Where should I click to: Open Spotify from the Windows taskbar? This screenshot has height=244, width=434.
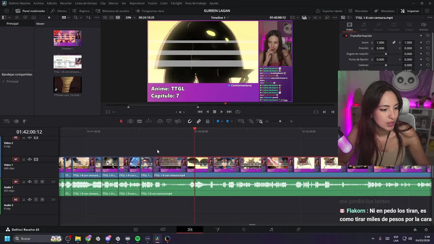pyautogui.click(x=138, y=239)
